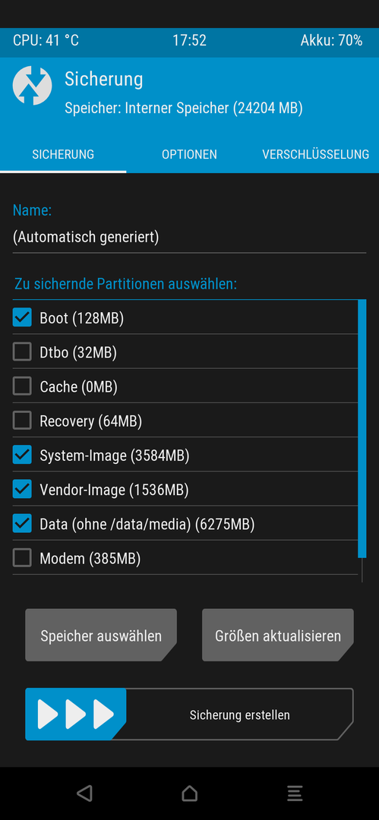This screenshot has height=820, width=379.
Task: Tap the Akku battery percentage indicator
Action: [331, 40]
